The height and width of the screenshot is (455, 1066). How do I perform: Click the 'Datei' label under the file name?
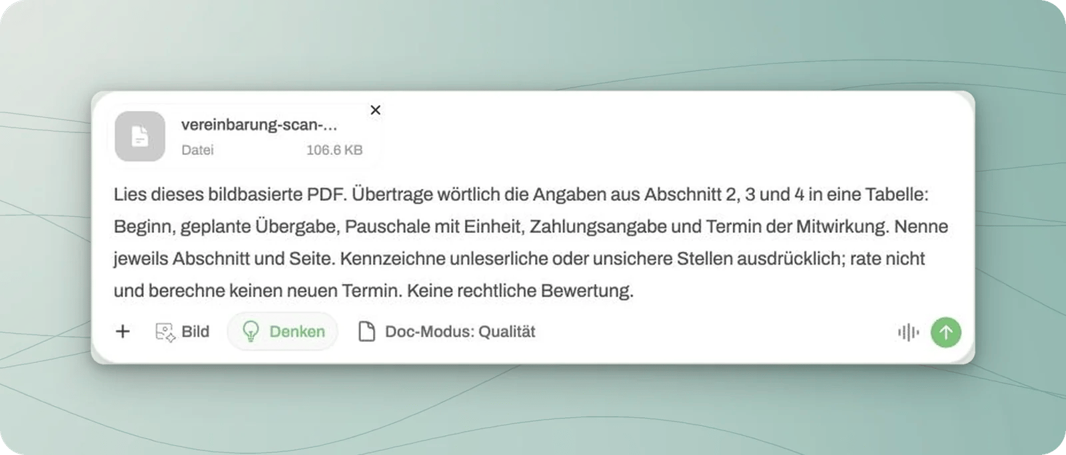click(197, 150)
